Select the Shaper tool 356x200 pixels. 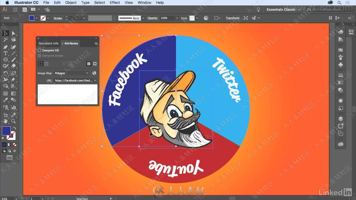click(5, 66)
